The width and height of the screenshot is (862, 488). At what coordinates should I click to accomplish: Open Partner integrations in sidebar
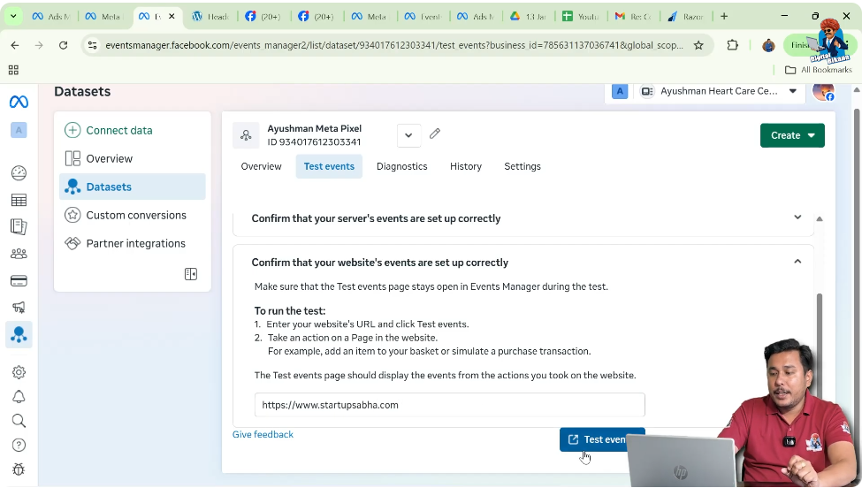tap(132, 243)
